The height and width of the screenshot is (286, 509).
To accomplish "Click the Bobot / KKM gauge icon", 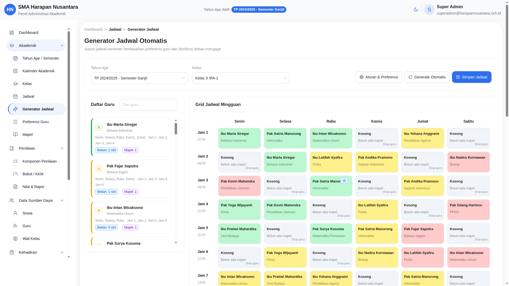I will pos(15,174).
